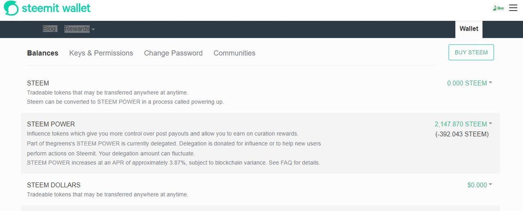Image resolution: width=523 pixels, height=211 pixels.
Task: Go to Change Password tab
Action: pyautogui.click(x=173, y=53)
